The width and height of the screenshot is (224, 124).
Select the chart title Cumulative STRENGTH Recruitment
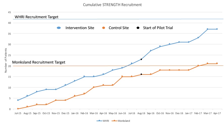[x=112, y=5]
